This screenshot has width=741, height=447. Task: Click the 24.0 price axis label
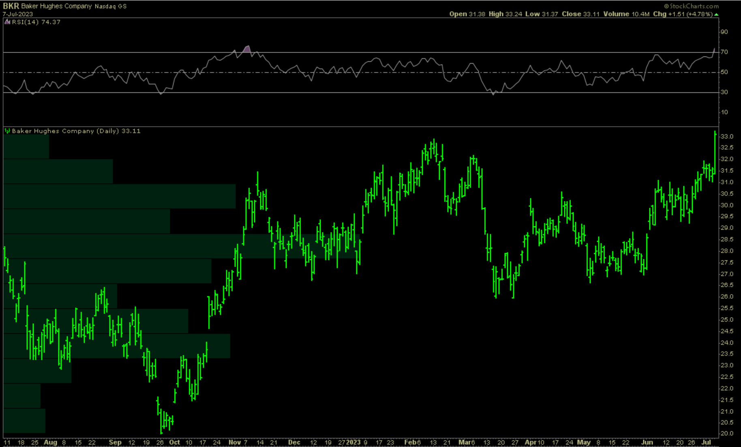point(727,343)
